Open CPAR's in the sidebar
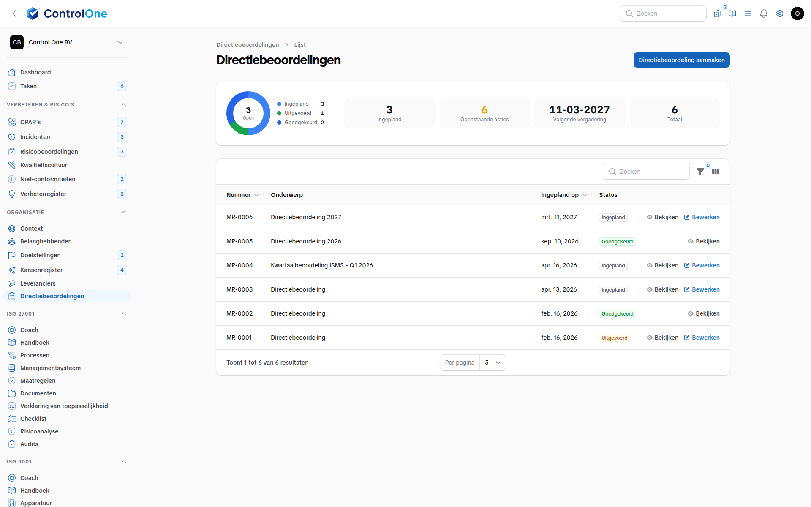811x507 pixels. (x=68, y=122)
